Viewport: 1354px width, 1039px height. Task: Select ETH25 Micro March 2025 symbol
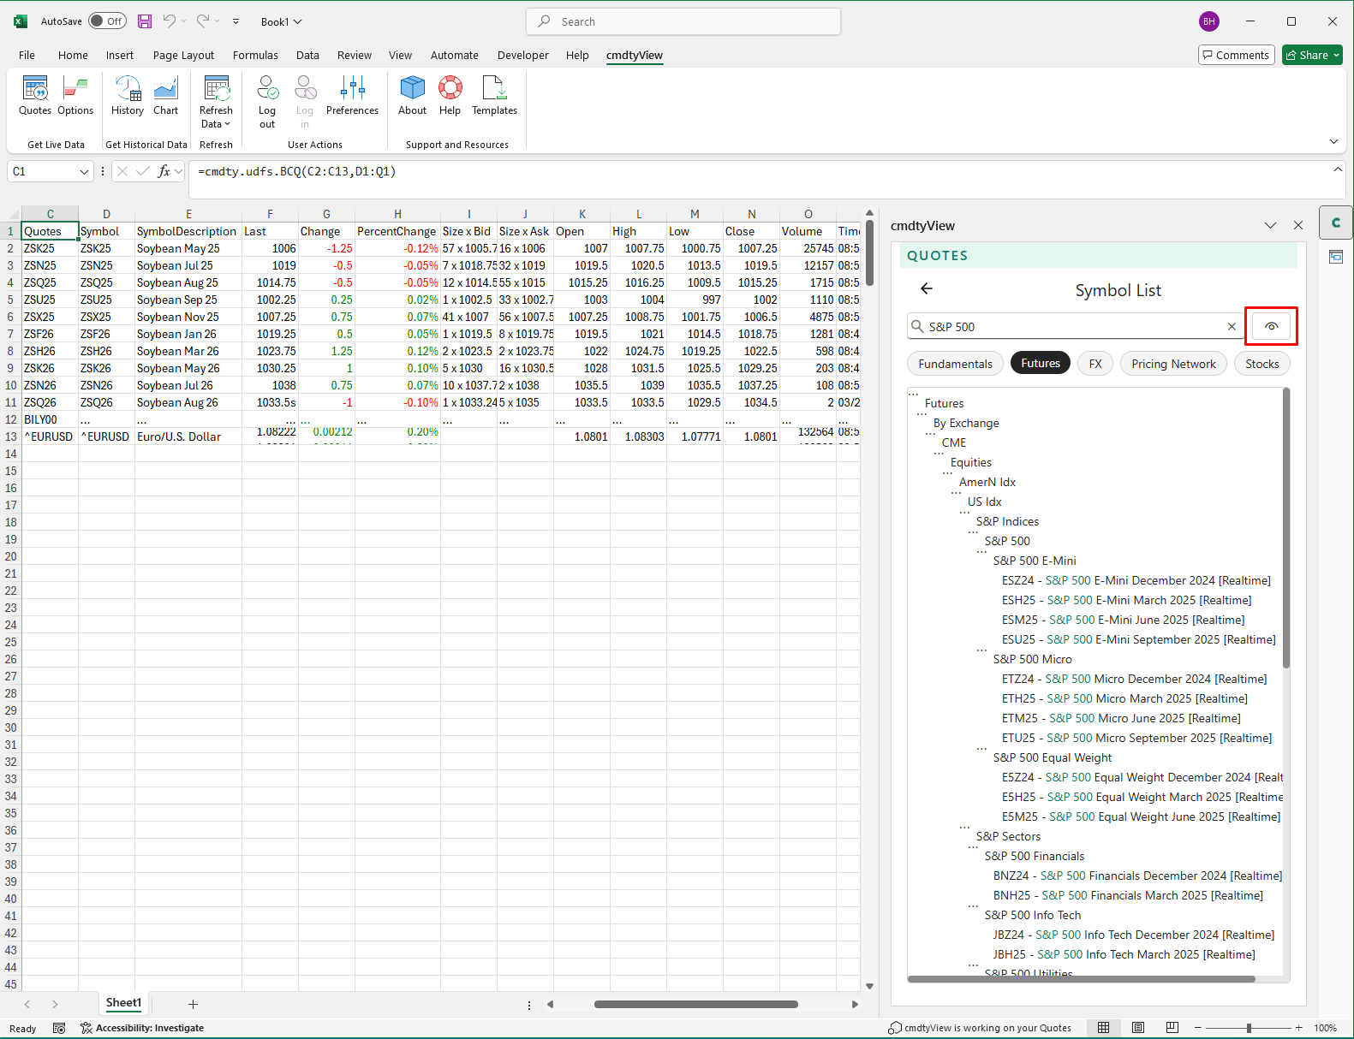1124,698
